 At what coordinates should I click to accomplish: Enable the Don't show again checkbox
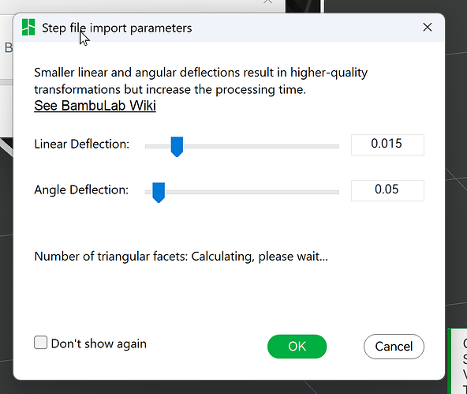pyautogui.click(x=40, y=343)
